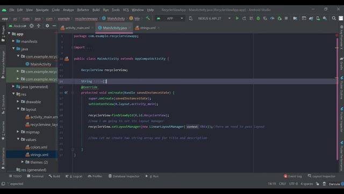The width and height of the screenshot is (344, 194).
Task: Open Project Structure folder icon in toolbar
Action: 295,18
